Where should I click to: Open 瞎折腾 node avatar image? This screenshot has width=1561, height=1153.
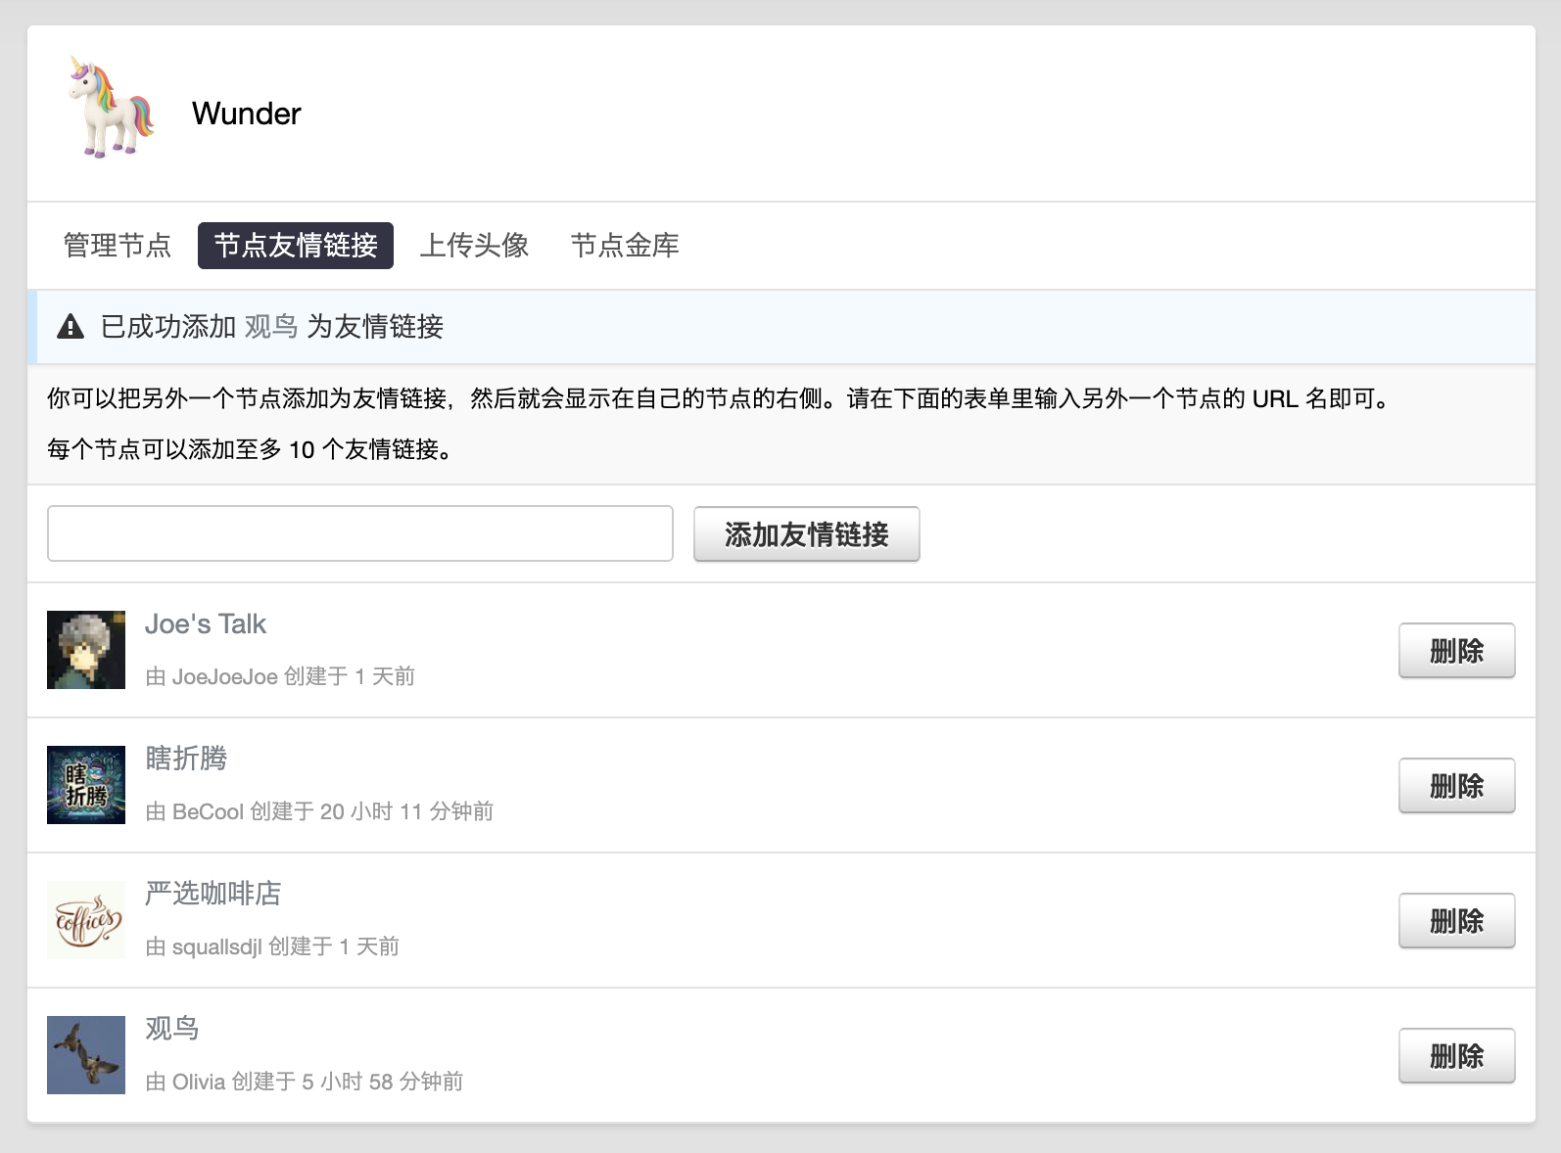point(86,785)
